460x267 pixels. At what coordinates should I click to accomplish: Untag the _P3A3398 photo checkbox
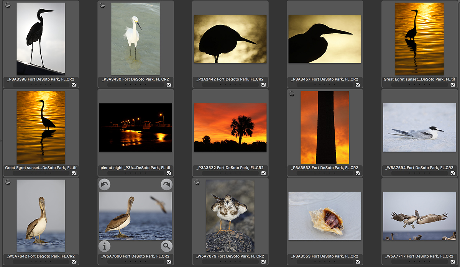(74, 85)
